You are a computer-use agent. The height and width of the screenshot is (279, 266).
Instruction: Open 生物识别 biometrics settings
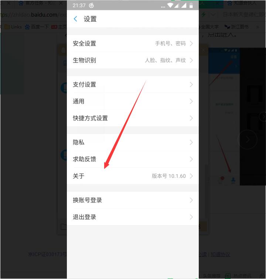pyautogui.click(x=133, y=60)
